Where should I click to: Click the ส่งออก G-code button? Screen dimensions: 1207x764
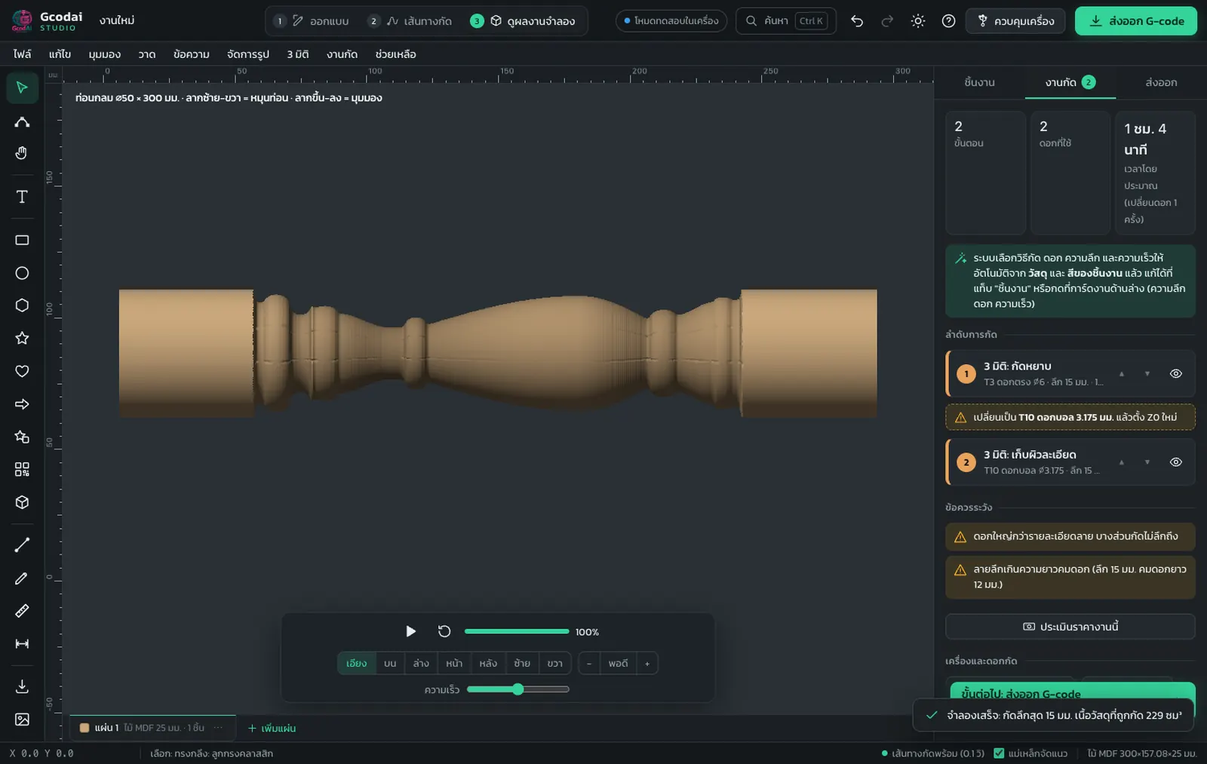(1136, 21)
